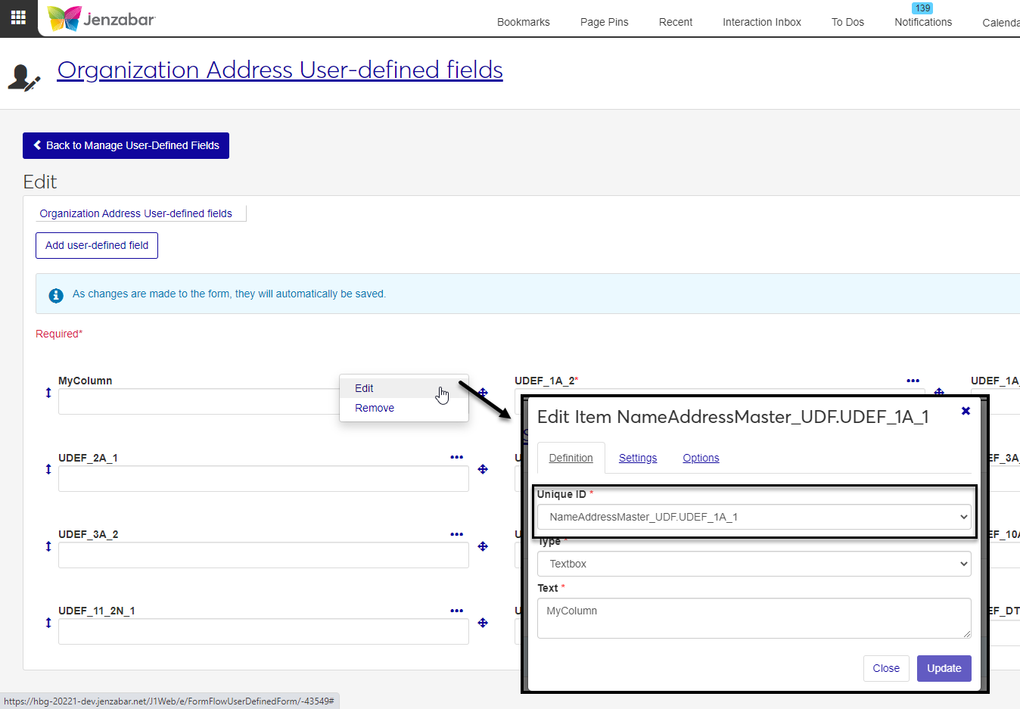Expand the Unique ID dropdown

coord(754,517)
